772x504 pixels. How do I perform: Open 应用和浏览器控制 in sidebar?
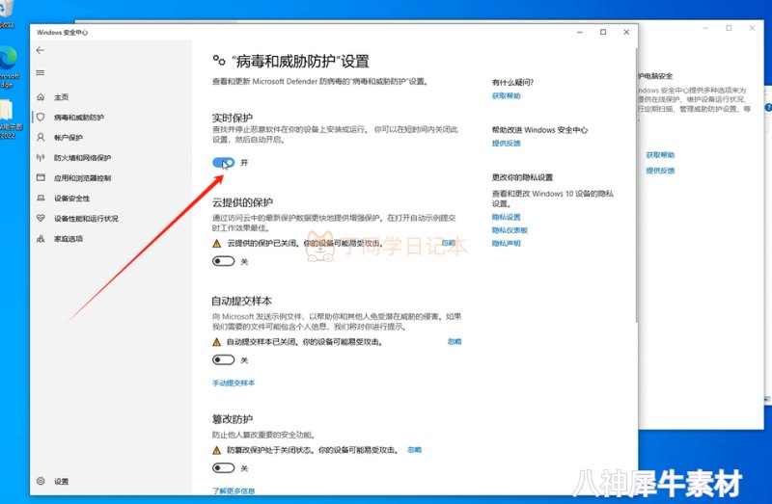pyautogui.click(x=41, y=178)
